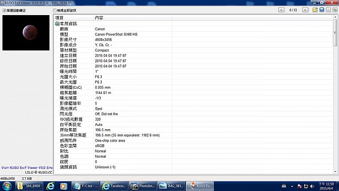Screen dimensions: 339x191
Task: Click the action center flag tray icon
Action: [x=299, y=186]
